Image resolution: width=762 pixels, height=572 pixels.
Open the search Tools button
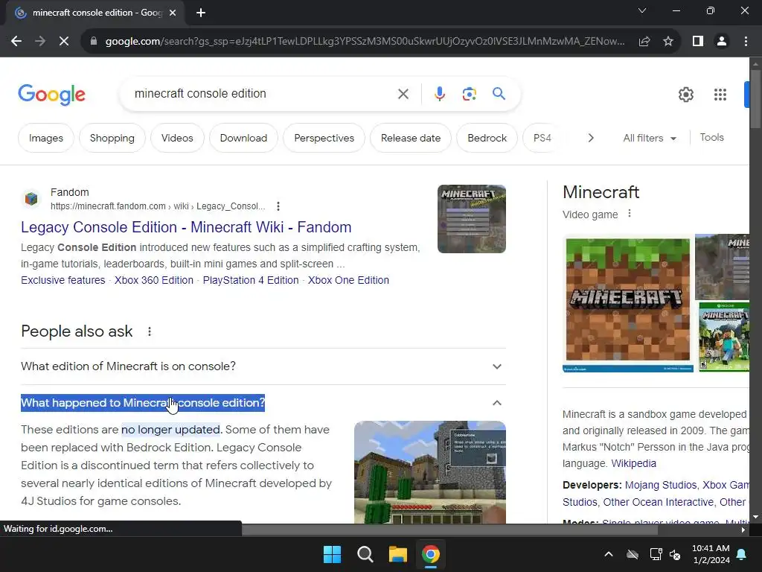click(711, 138)
